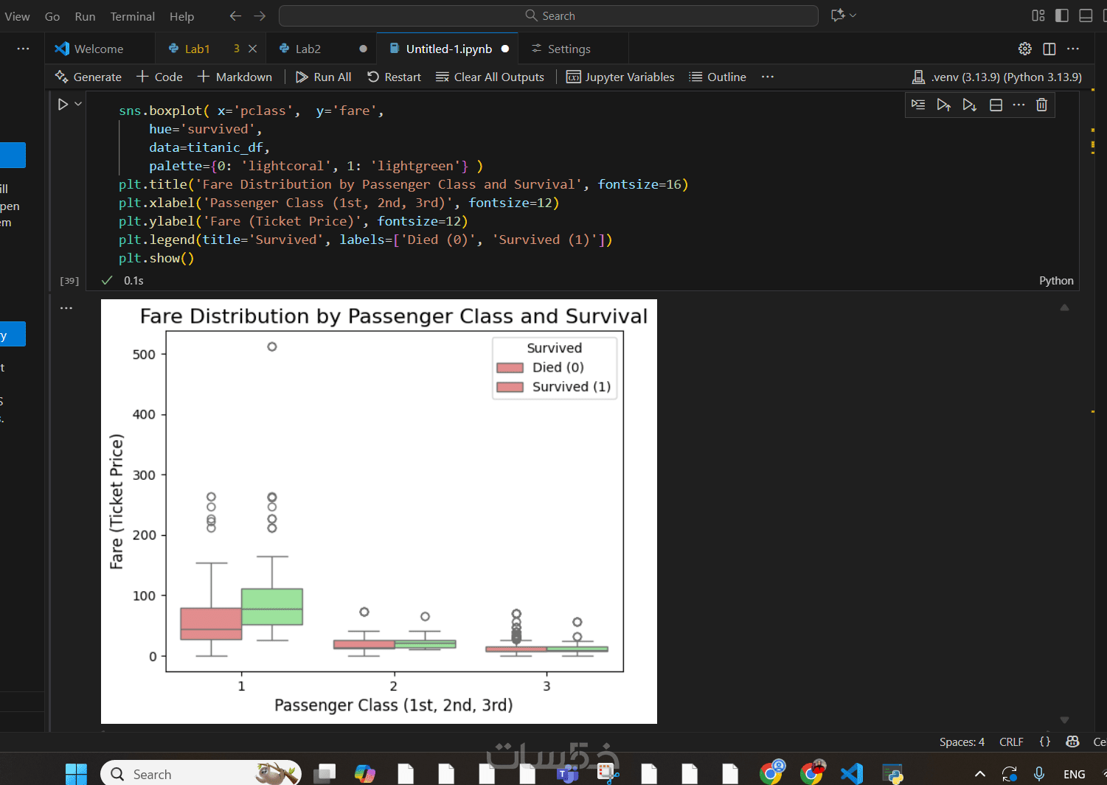Click the Died (0) legend swatch
The height and width of the screenshot is (785, 1107).
point(510,368)
